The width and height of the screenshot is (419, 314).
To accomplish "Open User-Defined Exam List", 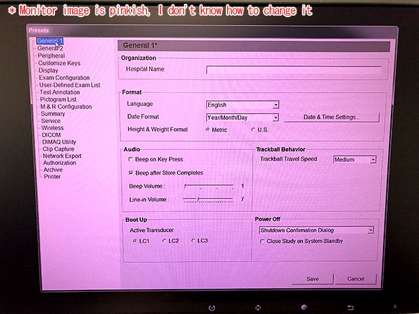I will (x=69, y=85).
